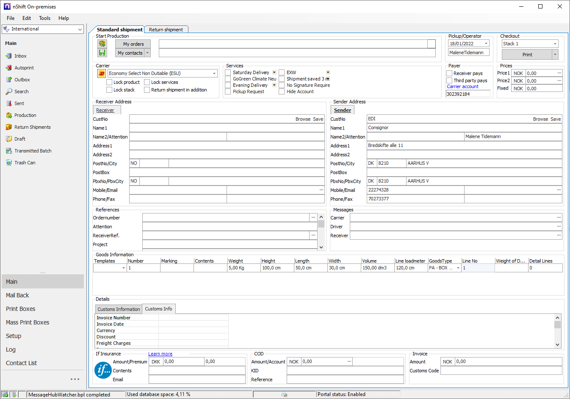Click the DHL carrier logo icon
Image resolution: width=570 pixels, height=399 pixels.
102,74
